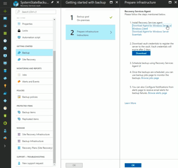
Task: Click the Search (Ctrl+/) field
Action: pos(36,12)
